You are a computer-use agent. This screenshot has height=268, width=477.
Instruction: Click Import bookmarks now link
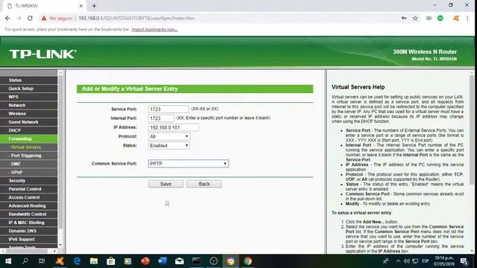pyautogui.click(x=154, y=30)
